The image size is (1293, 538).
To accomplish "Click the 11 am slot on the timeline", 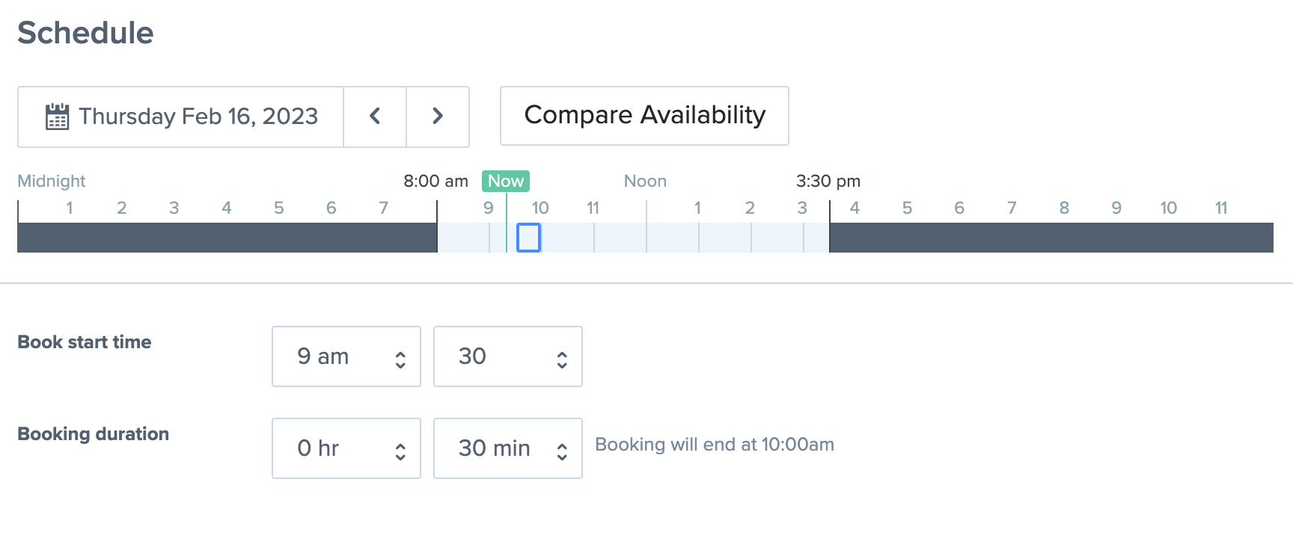I will click(x=620, y=238).
